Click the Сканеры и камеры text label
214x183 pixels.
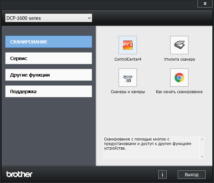[128, 92]
